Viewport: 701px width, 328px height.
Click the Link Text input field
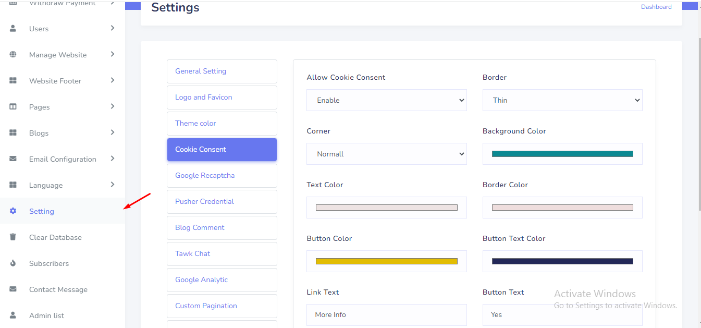tap(386, 315)
